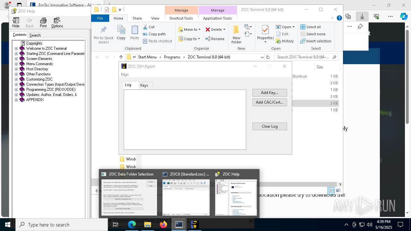The height and width of the screenshot is (231, 411).
Task: Expand the Customizing ZOC help topic
Action: (x=16, y=79)
